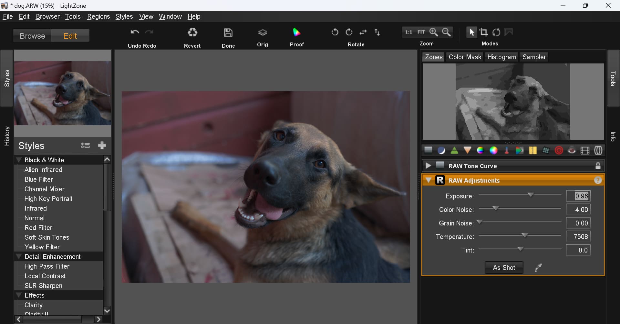Screen dimensions: 620x324
Task: Expand the RAW Tone Curve tool
Action: (428, 166)
